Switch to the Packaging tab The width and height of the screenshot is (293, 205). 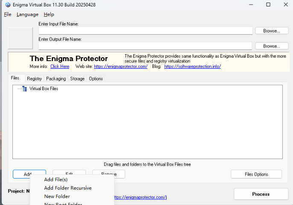coord(56,79)
